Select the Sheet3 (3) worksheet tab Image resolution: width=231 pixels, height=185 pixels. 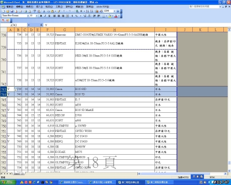pyautogui.click(x=19, y=174)
